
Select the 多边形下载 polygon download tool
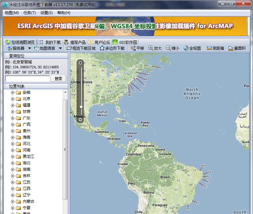[x=112, y=48]
